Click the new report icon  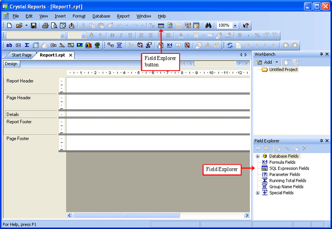pos(10,26)
